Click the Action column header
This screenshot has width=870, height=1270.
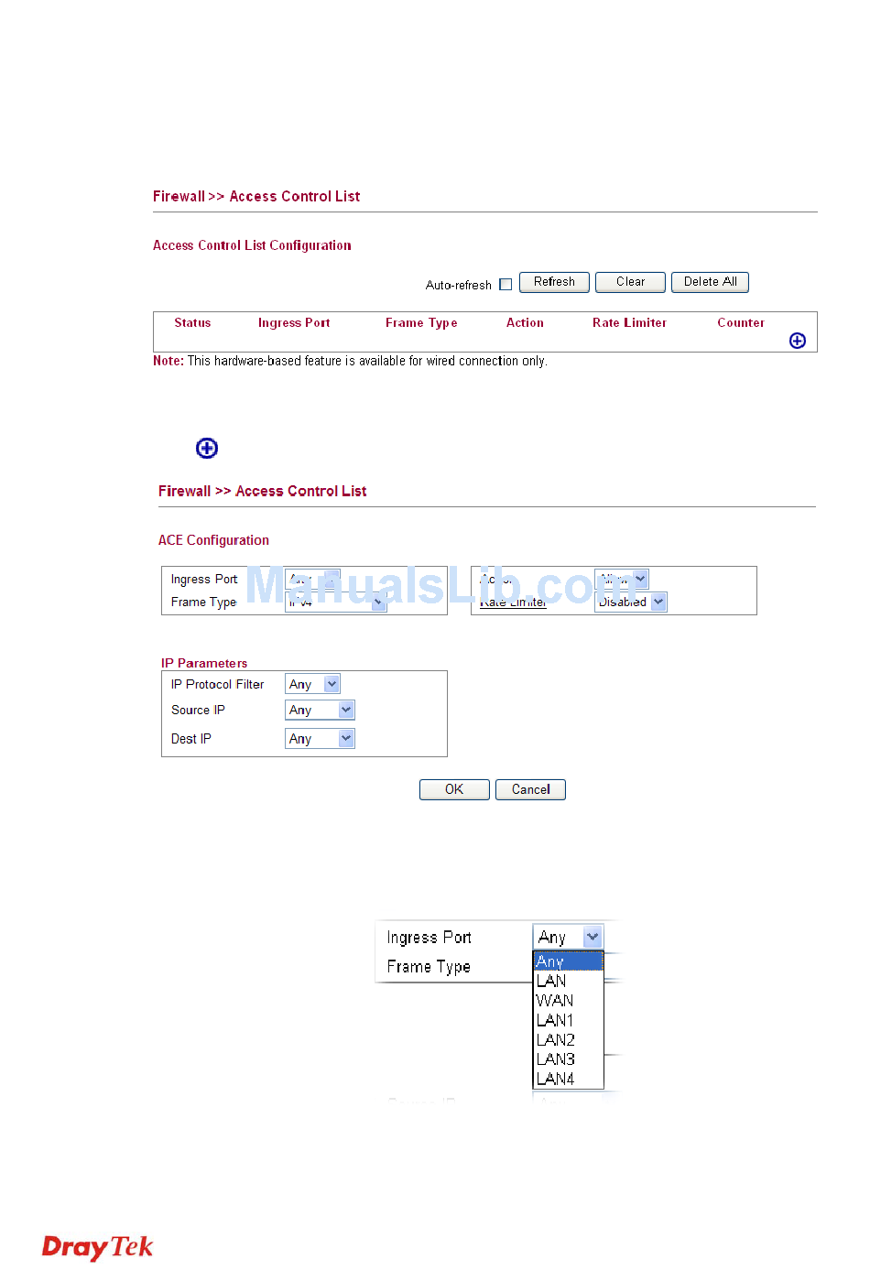525,322
